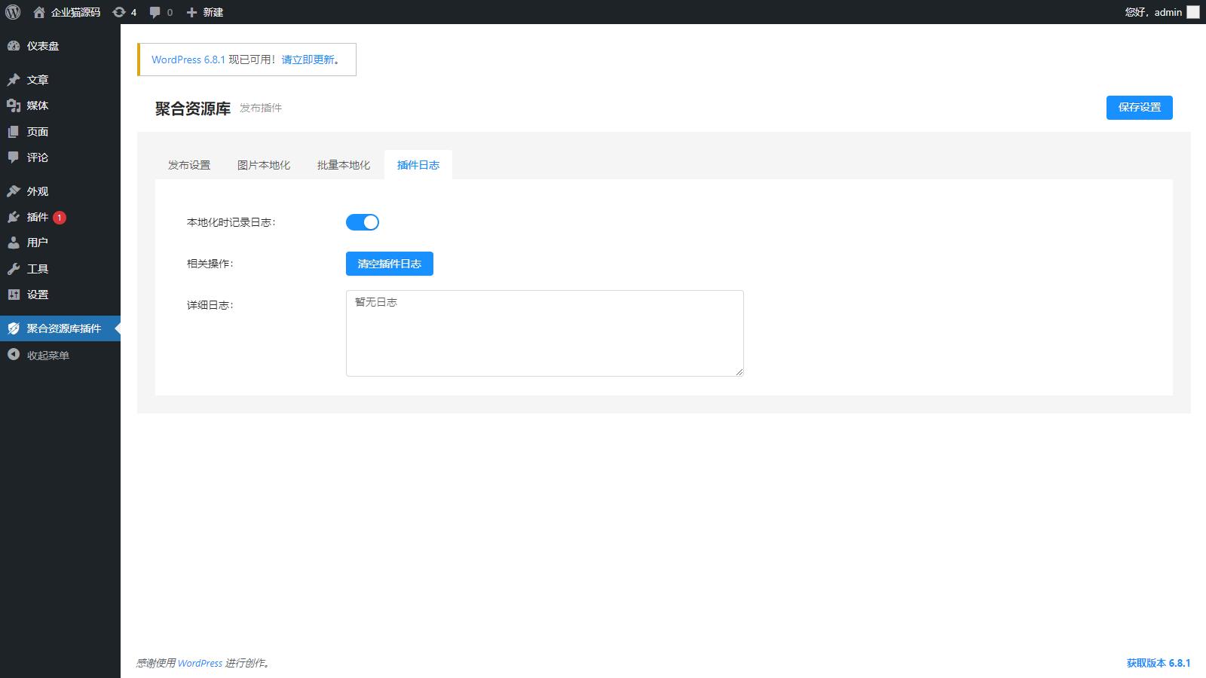Open the updates icon in admin bar
The width and height of the screenshot is (1206, 678).
coord(119,12)
